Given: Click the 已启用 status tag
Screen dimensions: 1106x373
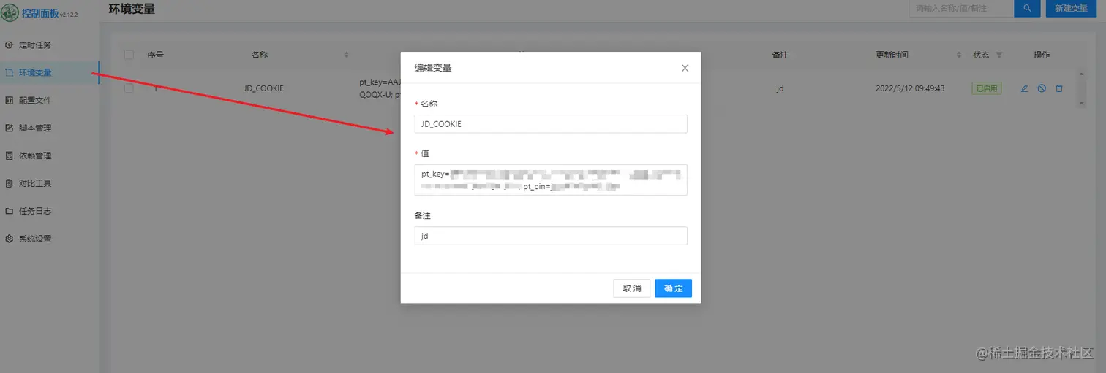Looking at the screenshot, I should tap(987, 88).
